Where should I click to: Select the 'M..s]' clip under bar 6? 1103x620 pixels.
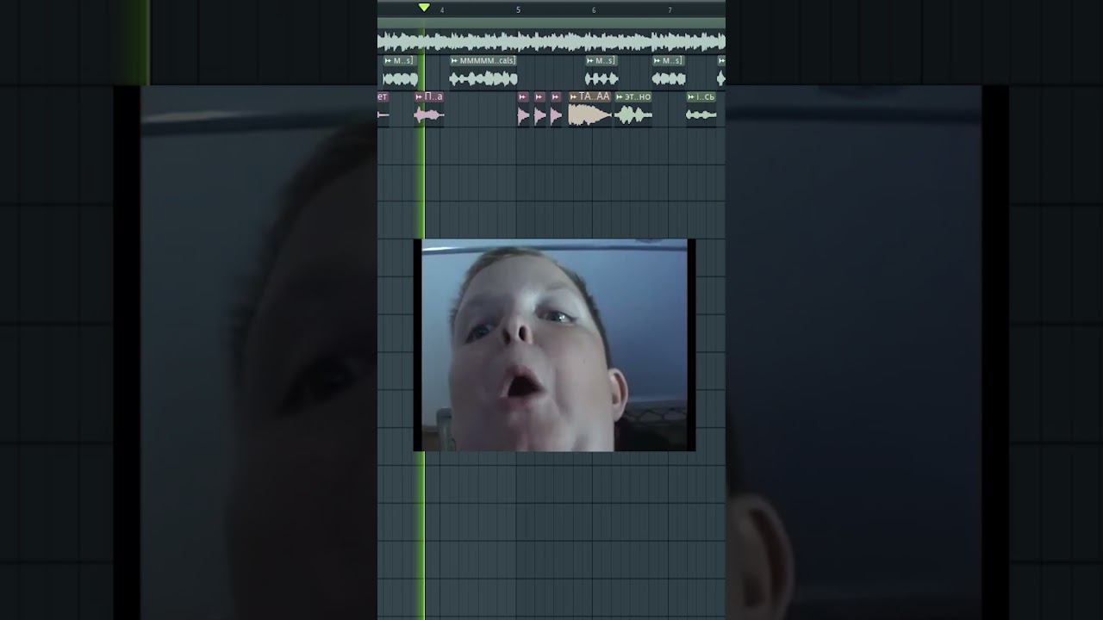(x=601, y=72)
